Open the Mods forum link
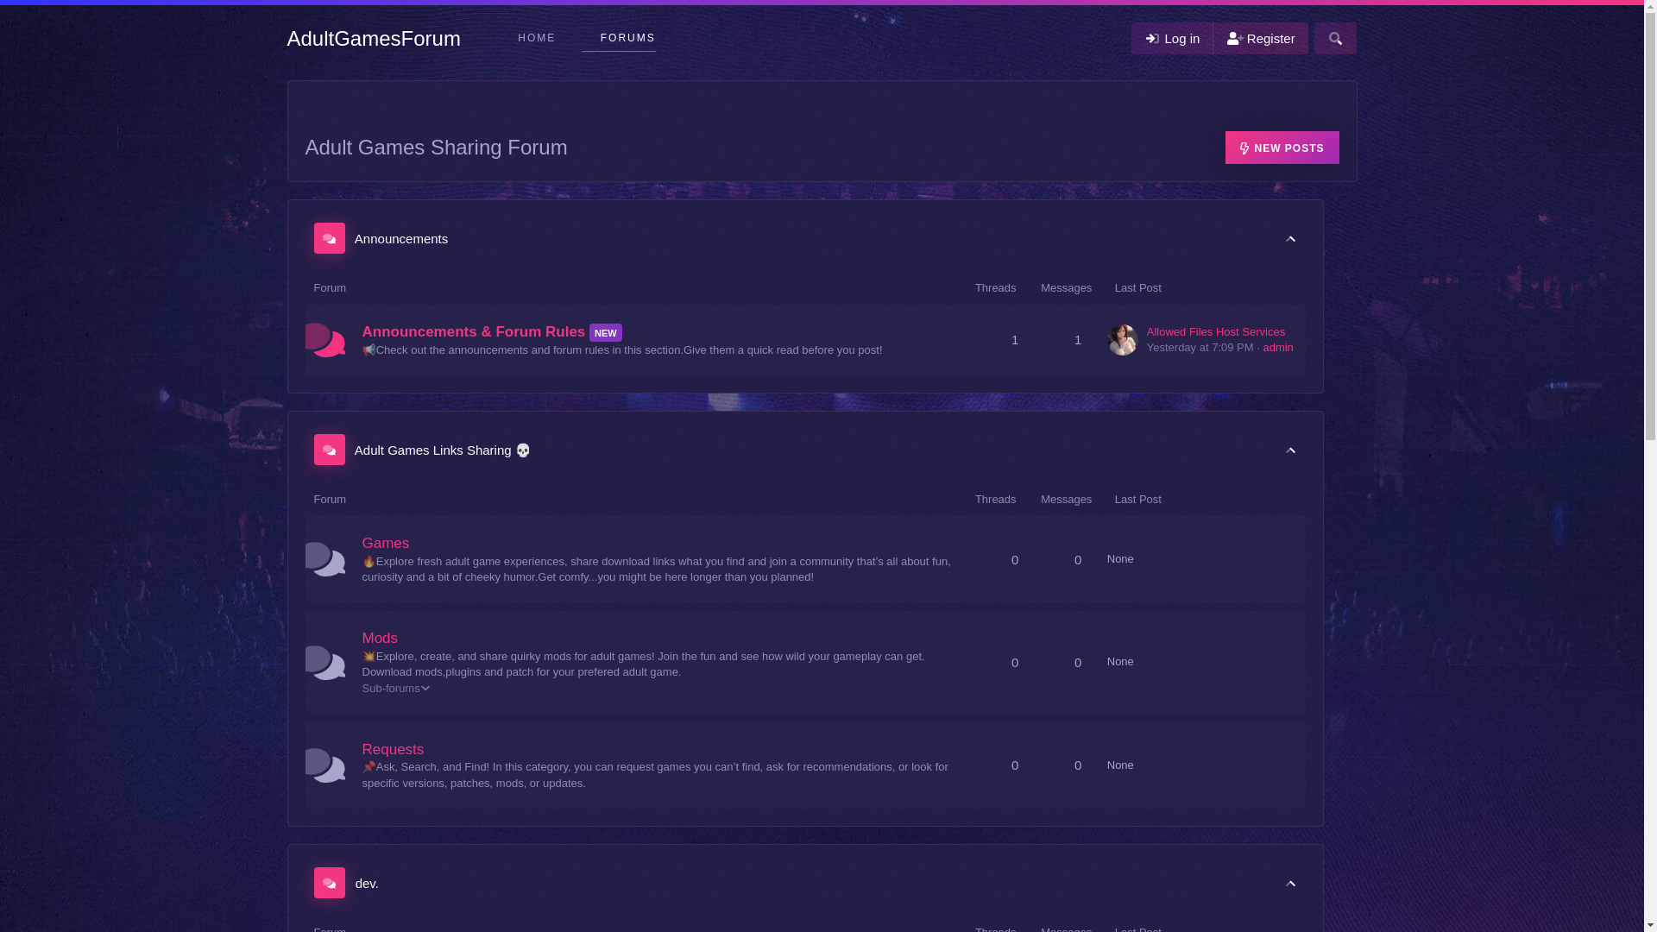This screenshot has height=932, width=1657. (x=380, y=639)
